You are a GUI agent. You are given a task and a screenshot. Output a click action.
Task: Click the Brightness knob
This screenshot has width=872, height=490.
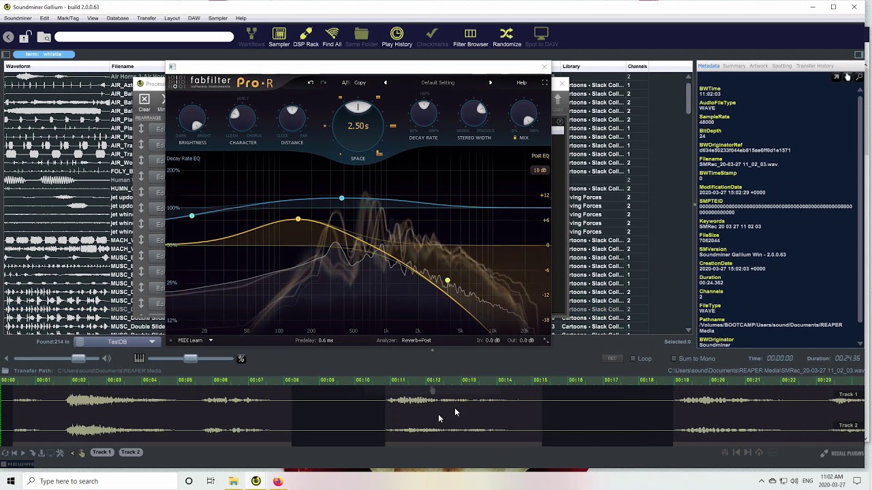pos(192,120)
